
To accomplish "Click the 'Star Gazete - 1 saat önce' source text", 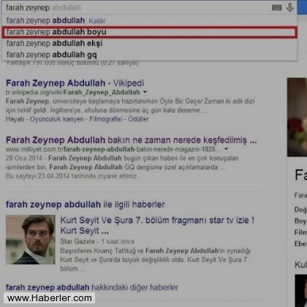I will 97,241.
